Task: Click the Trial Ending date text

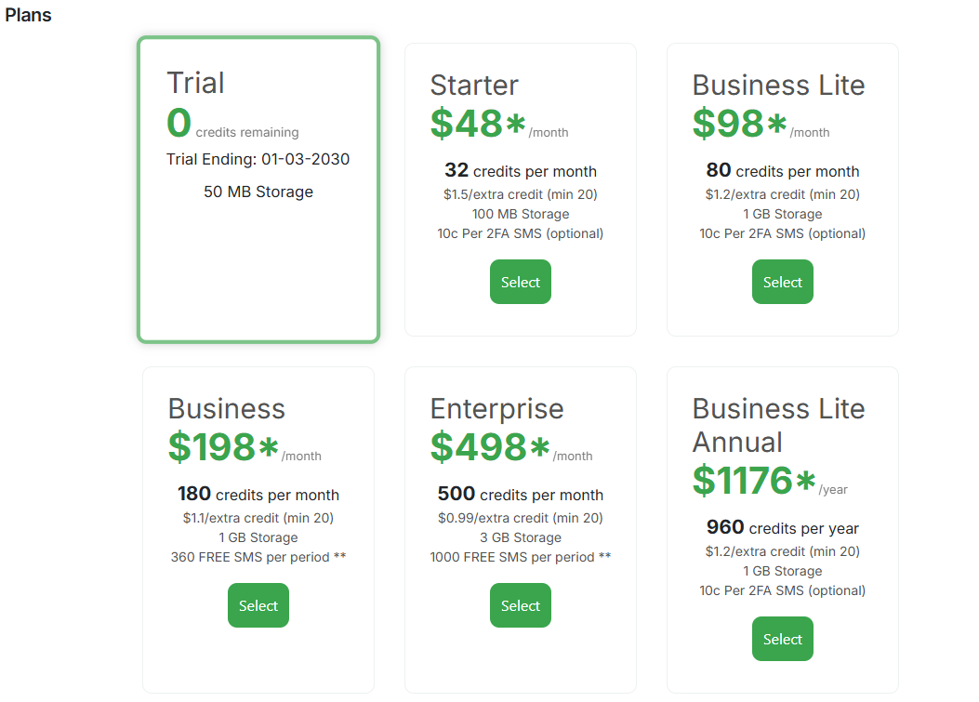Action: [x=258, y=159]
